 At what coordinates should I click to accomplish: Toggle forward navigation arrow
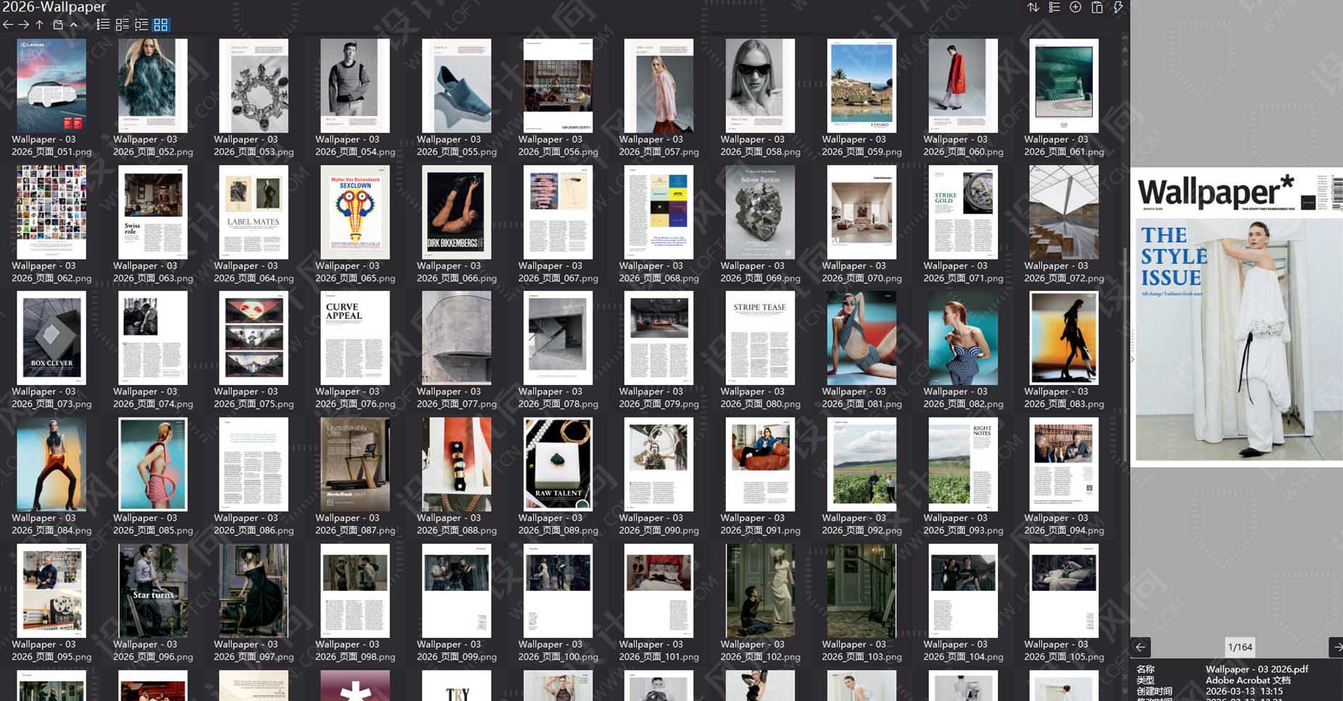click(x=22, y=25)
